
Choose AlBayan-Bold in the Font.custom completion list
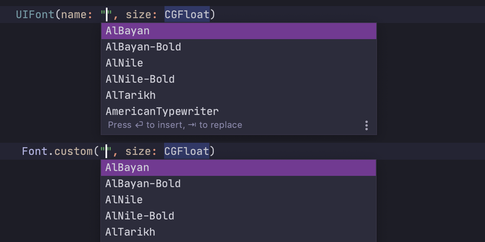[x=143, y=184]
